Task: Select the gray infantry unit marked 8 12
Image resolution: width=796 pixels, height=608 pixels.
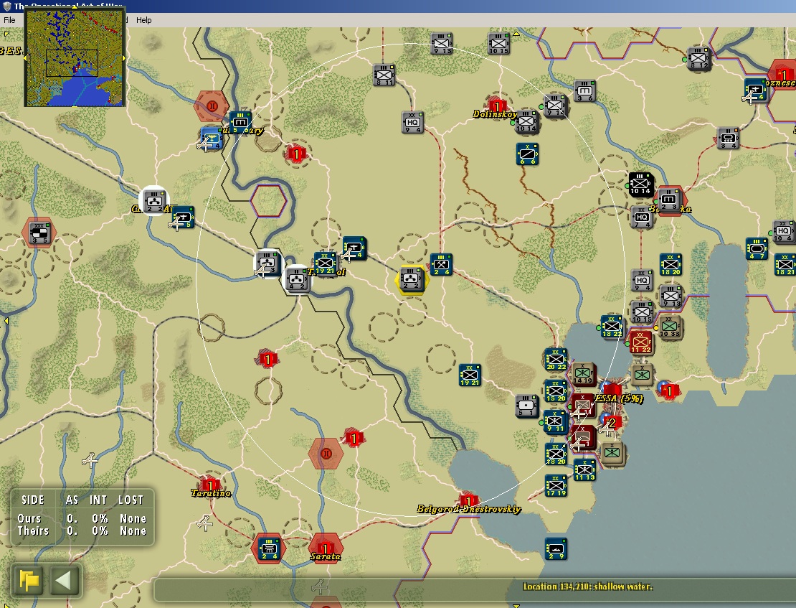Action: click(x=698, y=58)
